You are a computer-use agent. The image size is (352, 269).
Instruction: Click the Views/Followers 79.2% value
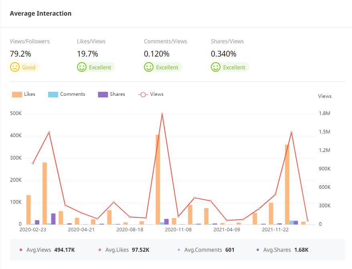[20, 54]
